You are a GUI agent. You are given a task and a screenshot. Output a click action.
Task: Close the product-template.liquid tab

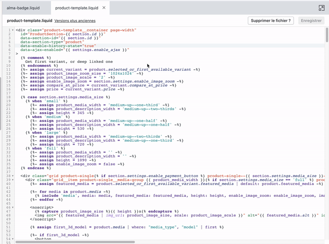[x=104, y=8]
